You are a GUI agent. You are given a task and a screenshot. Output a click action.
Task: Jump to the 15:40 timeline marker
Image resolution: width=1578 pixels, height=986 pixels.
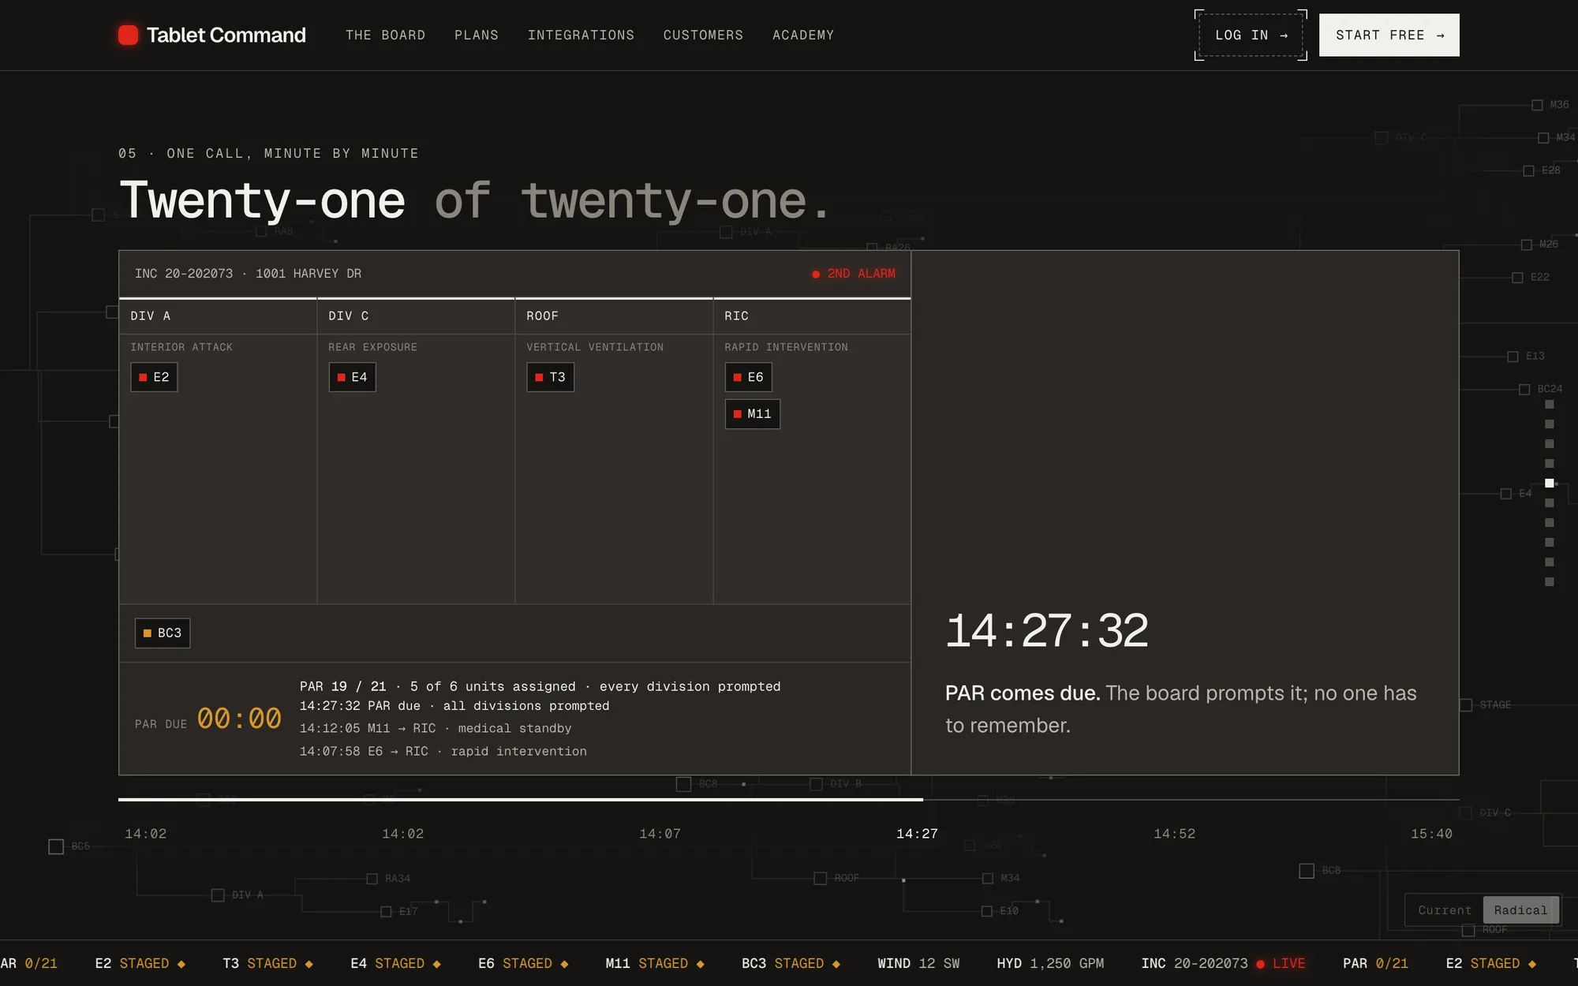1431,834
